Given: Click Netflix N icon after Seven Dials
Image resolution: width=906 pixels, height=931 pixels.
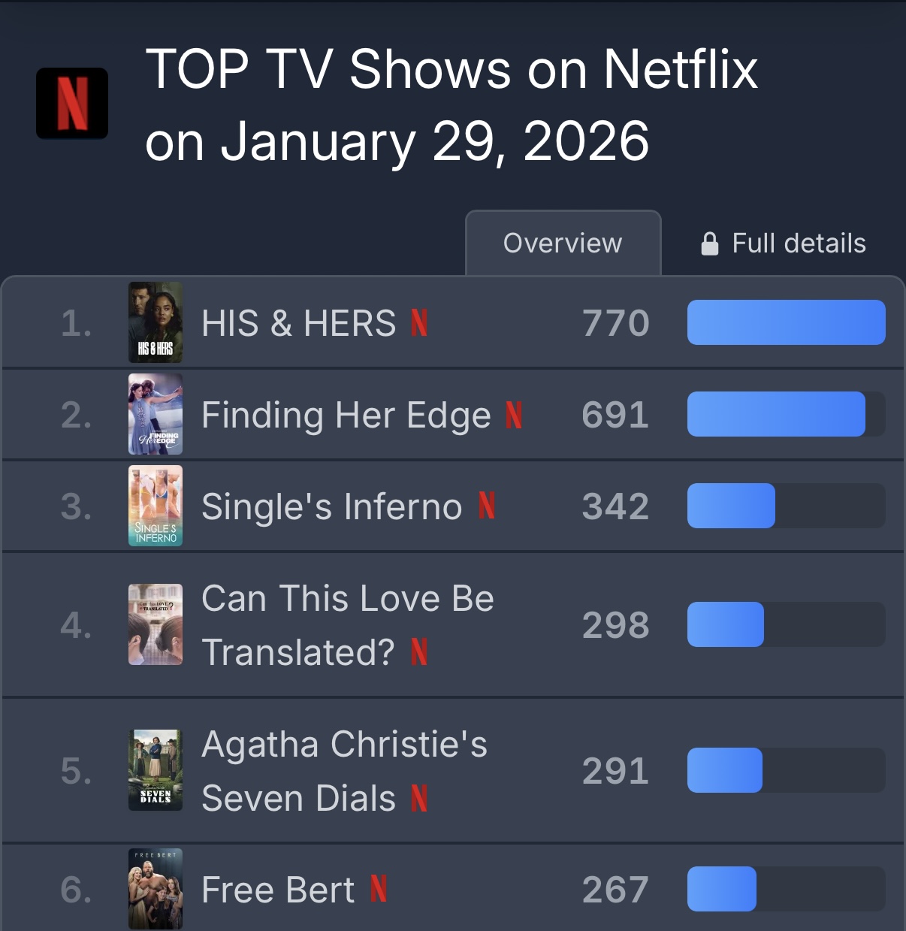Looking at the screenshot, I should point(419,797).
